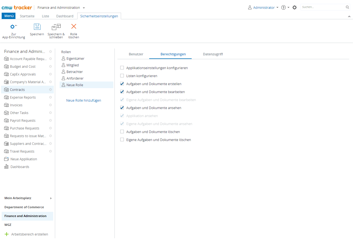Viewport: 353px width, 241px height.
Task: Open Suppliers and Contrac... application
Action: point(28,143)
